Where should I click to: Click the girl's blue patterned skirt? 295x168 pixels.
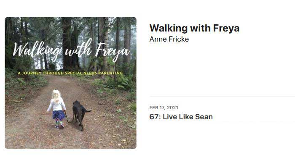(59, 115)
